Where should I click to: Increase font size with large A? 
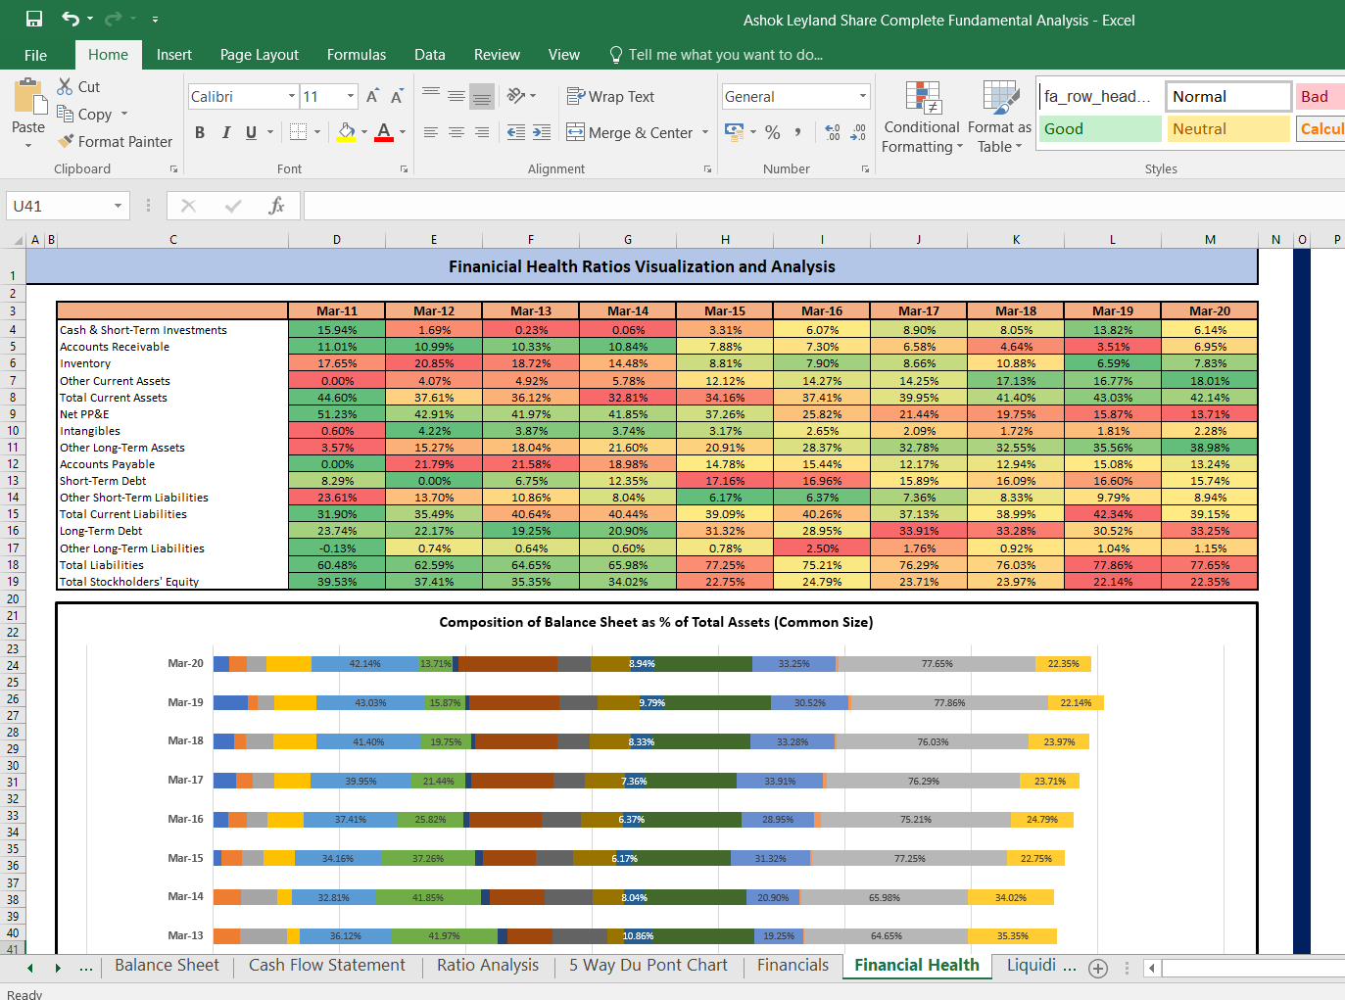(x=372, y=96)
